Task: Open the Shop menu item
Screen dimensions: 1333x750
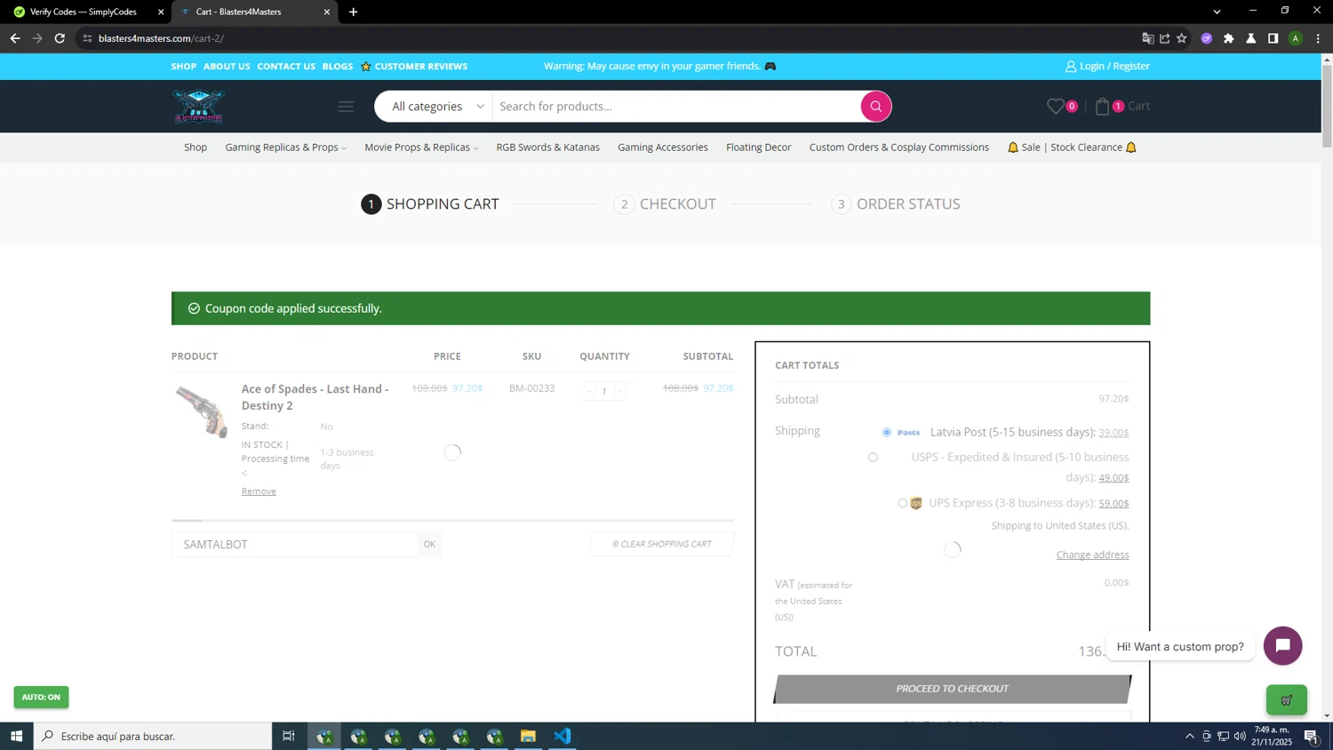Action: pyautogui.click(x=196, y=148)
